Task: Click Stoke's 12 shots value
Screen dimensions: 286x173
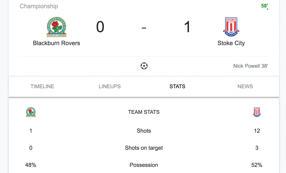Action: [257, 131]
